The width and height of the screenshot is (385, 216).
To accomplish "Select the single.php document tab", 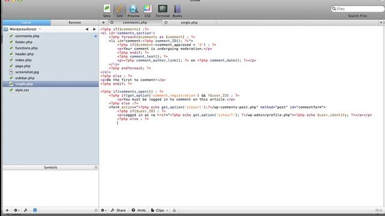I will pyautogui.click(x=189, y=23).
